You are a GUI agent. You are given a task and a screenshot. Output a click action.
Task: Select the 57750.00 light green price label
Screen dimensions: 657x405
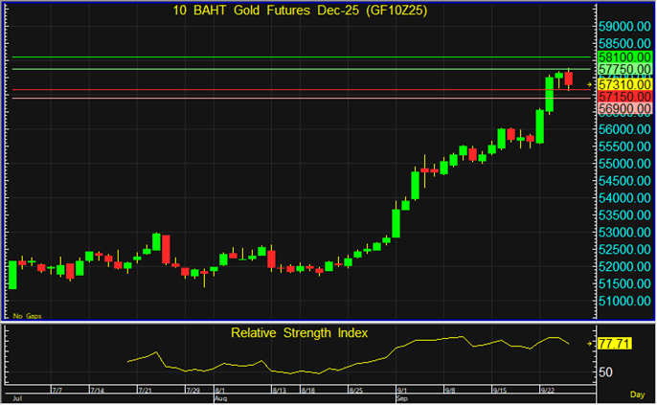click(623, 71)
